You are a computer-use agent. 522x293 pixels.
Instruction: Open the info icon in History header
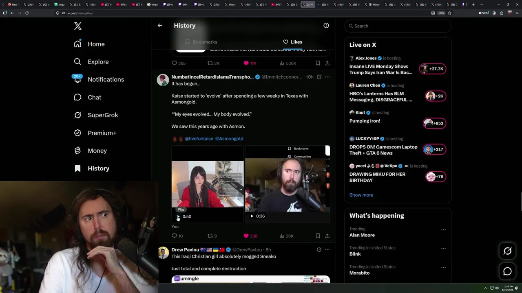coord(326,26)
